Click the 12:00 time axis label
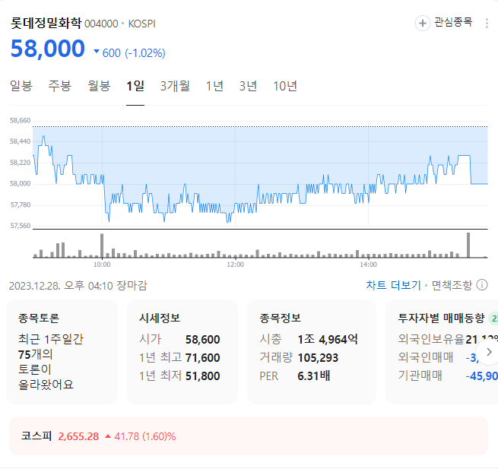Screen dimensions: 498x469 point(236,265)
